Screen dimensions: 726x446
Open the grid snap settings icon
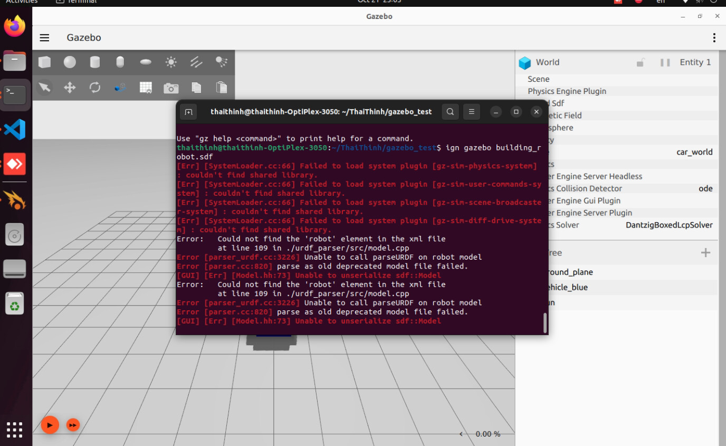pyautogui.click(x=146, y=88)
